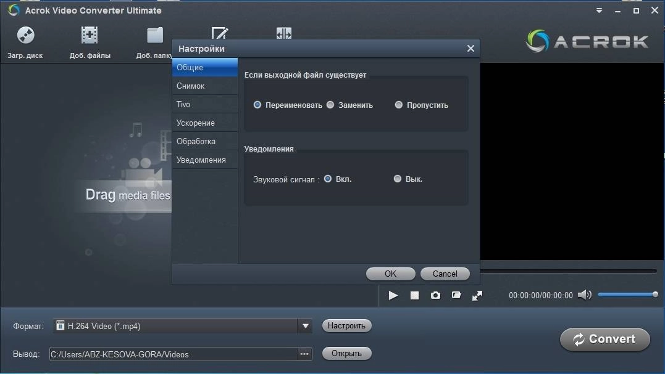Image resolution: width=665 pixels, height=374 pixels.
Task: Click the split video toolbar icon
Action: tap(284, 33)
